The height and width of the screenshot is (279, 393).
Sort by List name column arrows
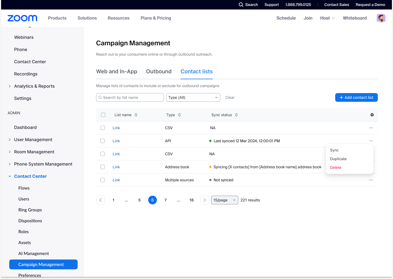point(136,115)
